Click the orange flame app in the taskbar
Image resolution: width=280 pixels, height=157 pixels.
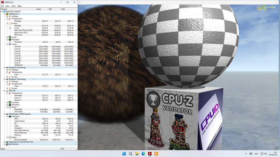pyautogui.click(x=156, y=153)
